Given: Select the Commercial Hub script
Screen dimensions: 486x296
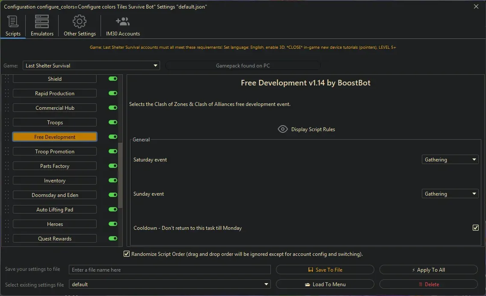Looking at the screenshot, I should [x=55, y=108].
